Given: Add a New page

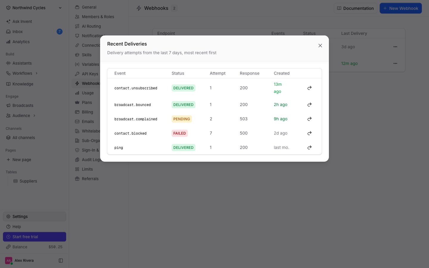Looking at the screenshot, I should (x=34, y=160).
